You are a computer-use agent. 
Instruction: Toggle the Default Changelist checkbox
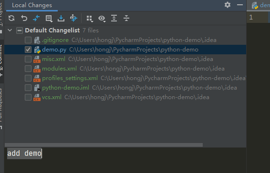click(20, 31)
